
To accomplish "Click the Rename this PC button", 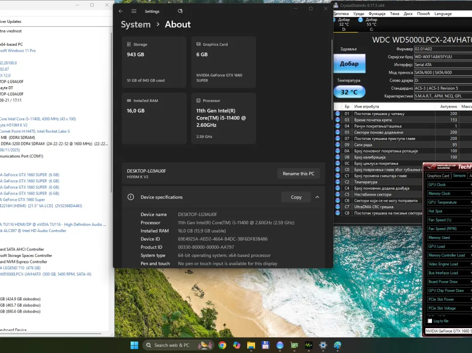I will click(x=298, y=174).
